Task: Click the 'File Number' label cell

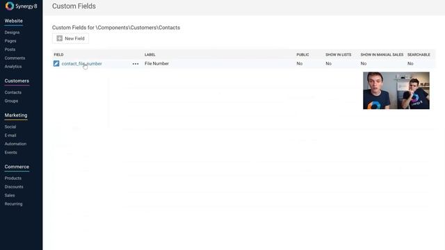Action: (156, 63)
